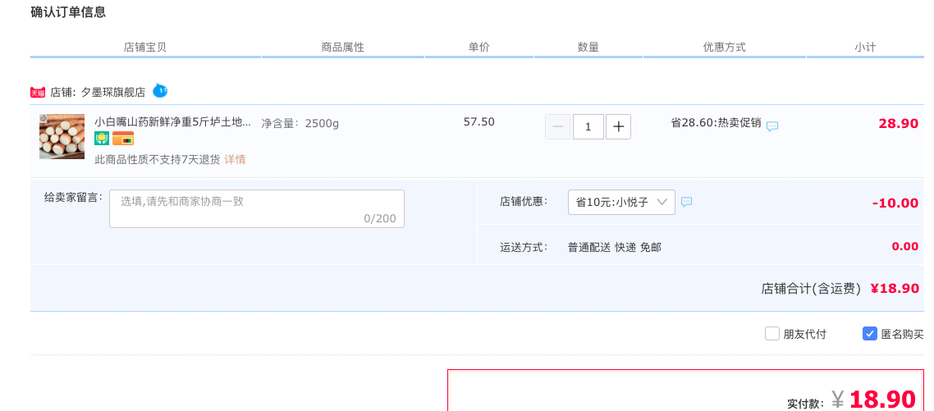Click the Tmall badge next to store name
Image resolution: width=934 pixels, height=411 pixels.
pos(38,93)
